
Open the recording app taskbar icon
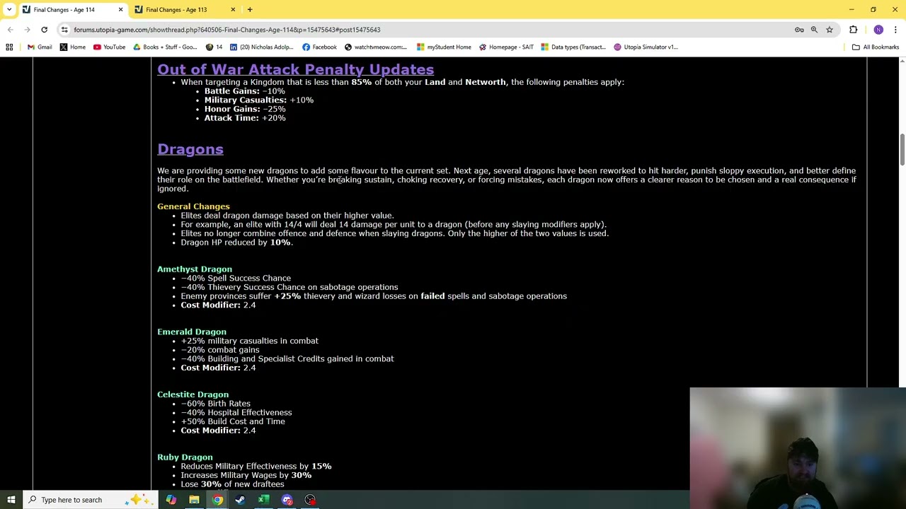[310, 500]
